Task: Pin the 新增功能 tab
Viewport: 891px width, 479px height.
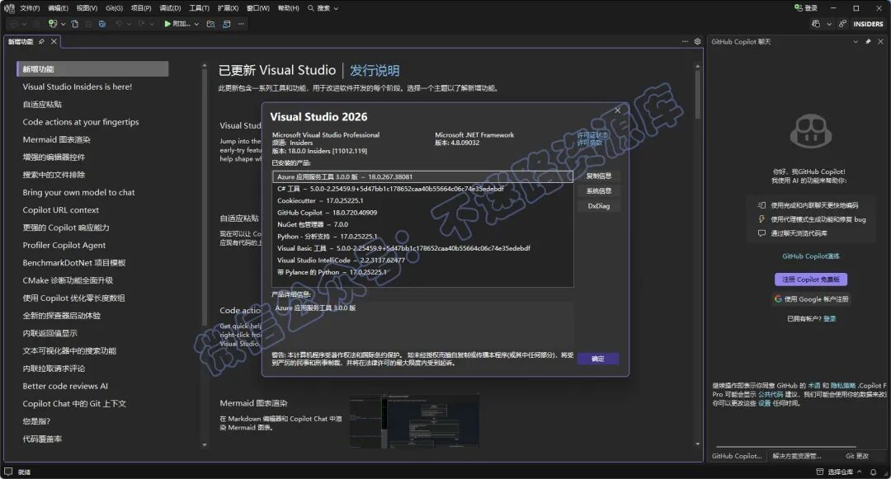Action: (x=41, y=41)
